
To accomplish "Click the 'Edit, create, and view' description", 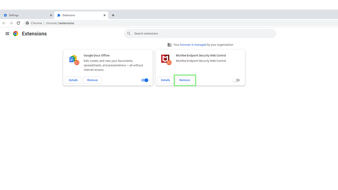I will click(113, 65).
